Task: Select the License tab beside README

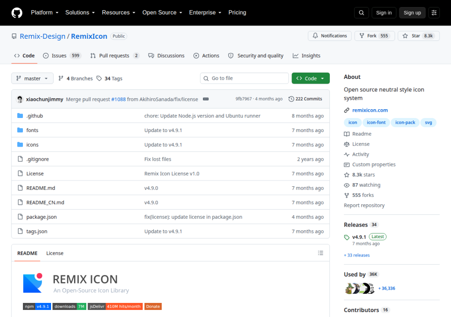Action: click(55, 253)
